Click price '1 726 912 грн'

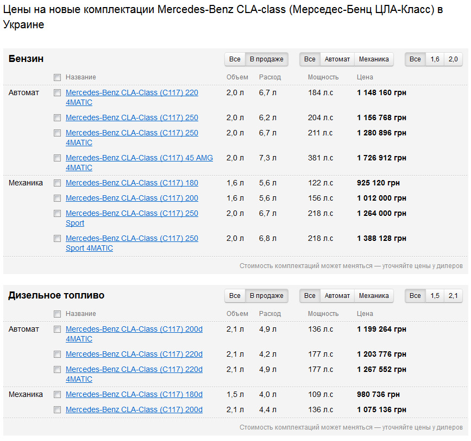coord(381,158)
